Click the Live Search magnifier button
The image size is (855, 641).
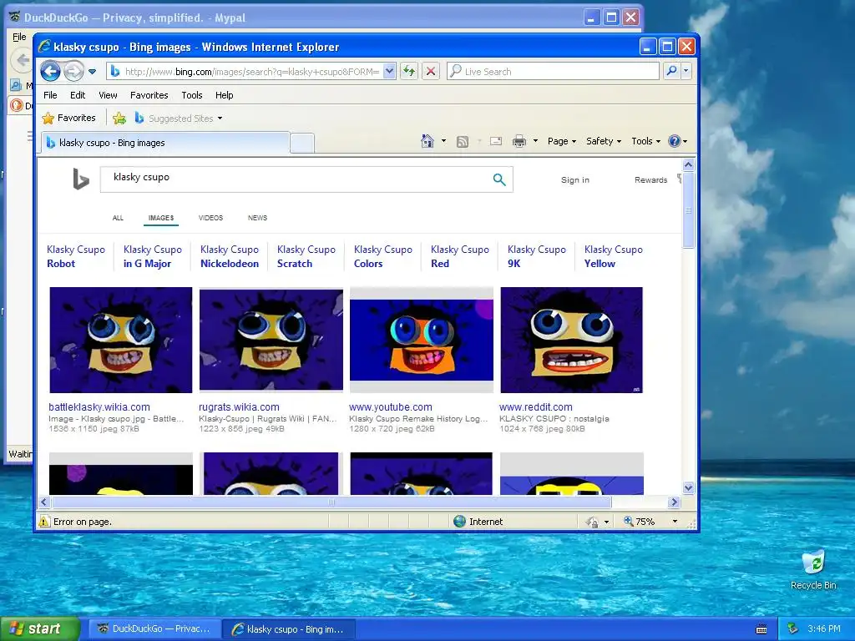pyautogui.click(x=672, y=71)
